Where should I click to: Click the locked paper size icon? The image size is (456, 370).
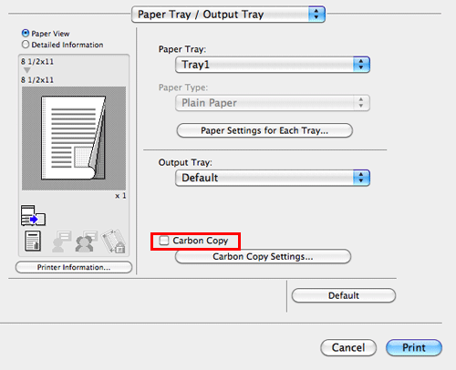[x=113, y=241]
